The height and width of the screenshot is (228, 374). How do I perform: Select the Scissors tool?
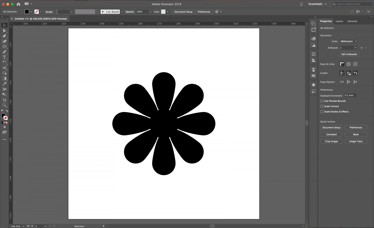[4, 68]
